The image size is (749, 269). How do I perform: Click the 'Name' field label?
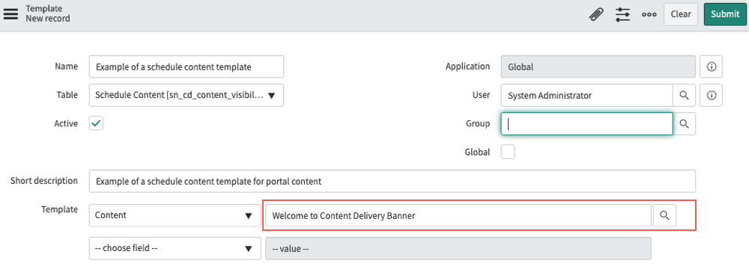pyautogui.click(x=67, y=67)
